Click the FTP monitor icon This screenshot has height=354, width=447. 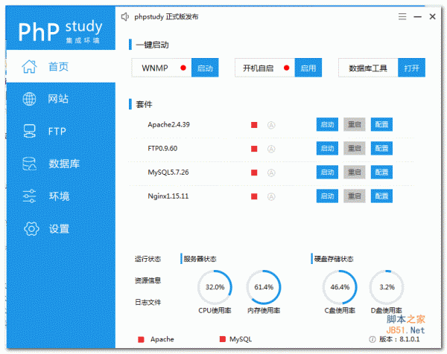tap(29, 131)
